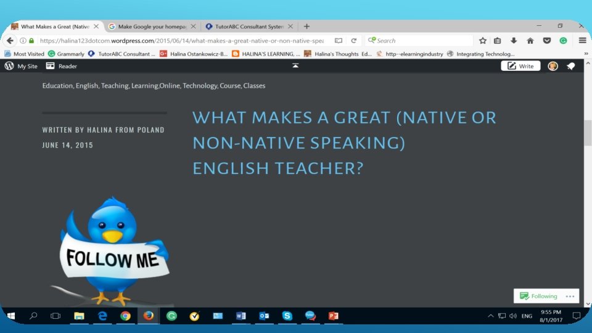Open Firefox hamburger menu

coord(582,41)
